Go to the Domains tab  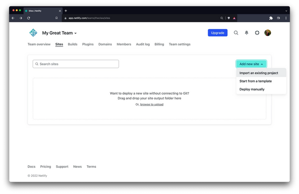pos(105,44)
